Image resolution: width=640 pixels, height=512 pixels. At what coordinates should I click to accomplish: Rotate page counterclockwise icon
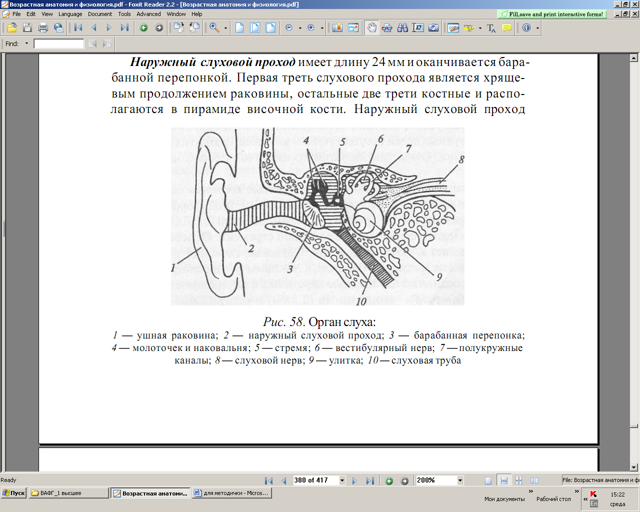[194, 28]
